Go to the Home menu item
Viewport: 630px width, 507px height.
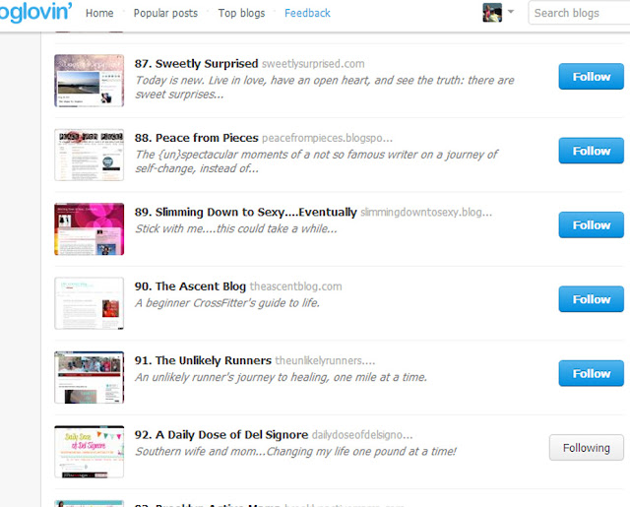tap(99, 13)
